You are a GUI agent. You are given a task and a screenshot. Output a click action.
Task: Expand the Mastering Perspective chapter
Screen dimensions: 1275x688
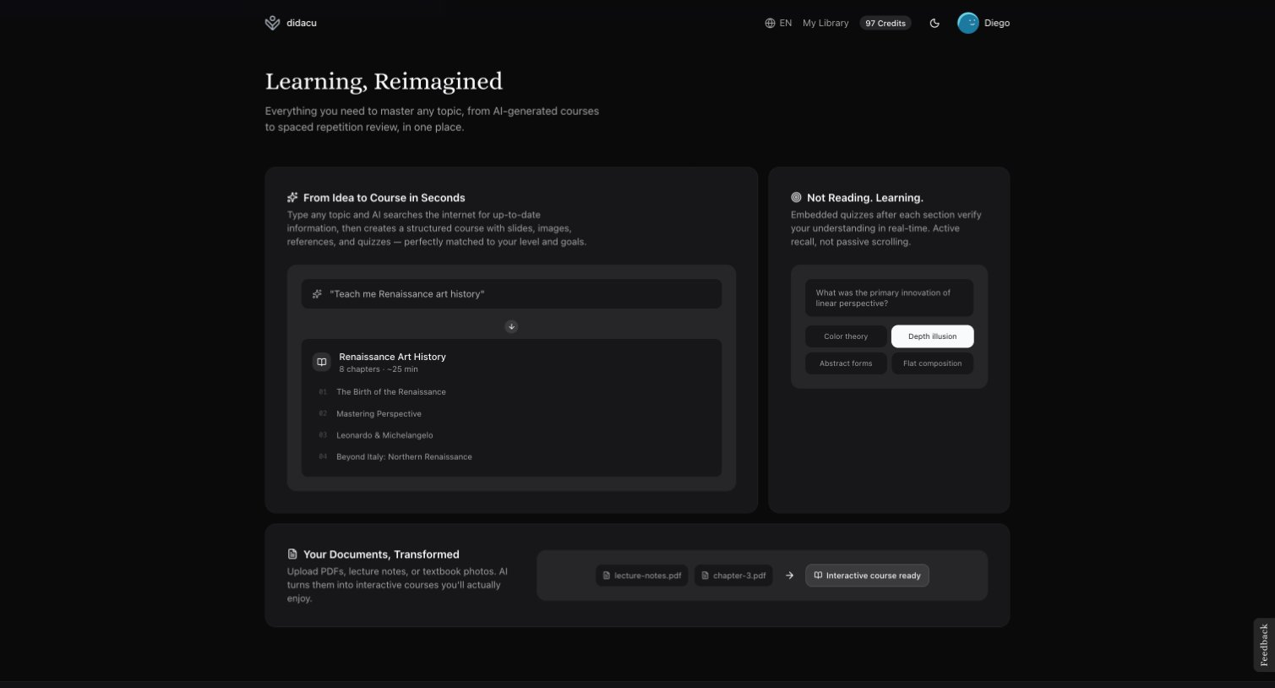click(x=379, y=413)
